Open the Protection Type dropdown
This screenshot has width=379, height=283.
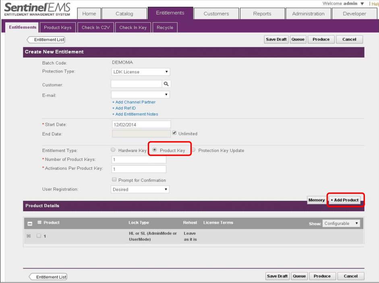coord(141,72)
